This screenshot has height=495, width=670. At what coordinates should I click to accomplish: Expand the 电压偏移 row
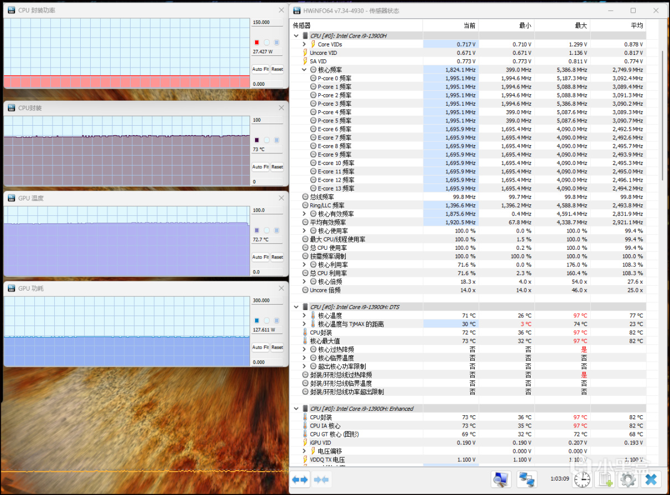pyautogui.click(x=304, y=451)
